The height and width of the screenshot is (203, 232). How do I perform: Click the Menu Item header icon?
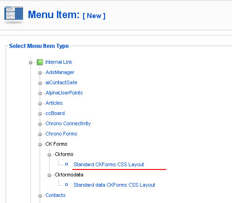pyautogui.click(x=14, y=14)
